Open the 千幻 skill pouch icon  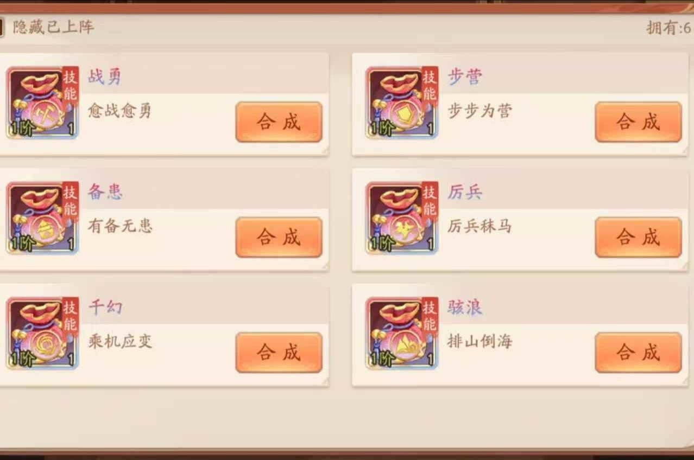click(42, 334)
